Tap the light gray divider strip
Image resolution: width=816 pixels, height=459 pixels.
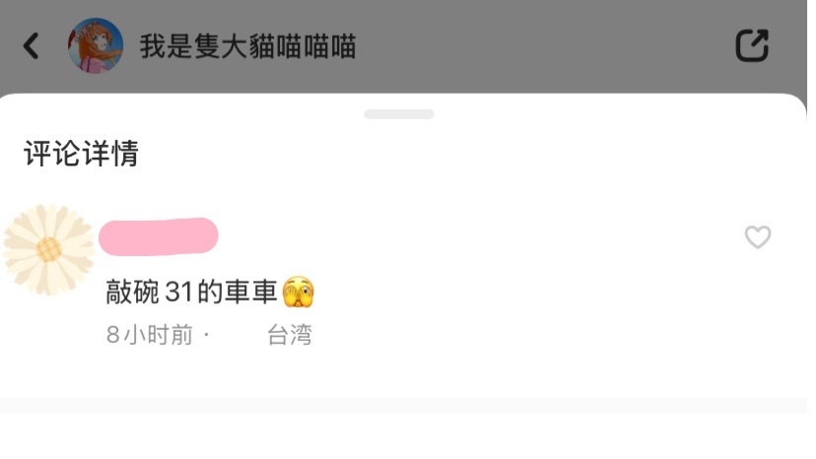(x=403, y=406)
